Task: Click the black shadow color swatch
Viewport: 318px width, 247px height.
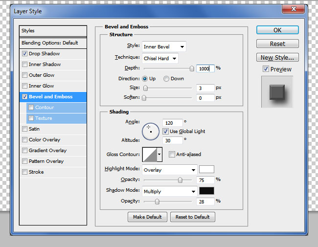Action: pos(206,191)
